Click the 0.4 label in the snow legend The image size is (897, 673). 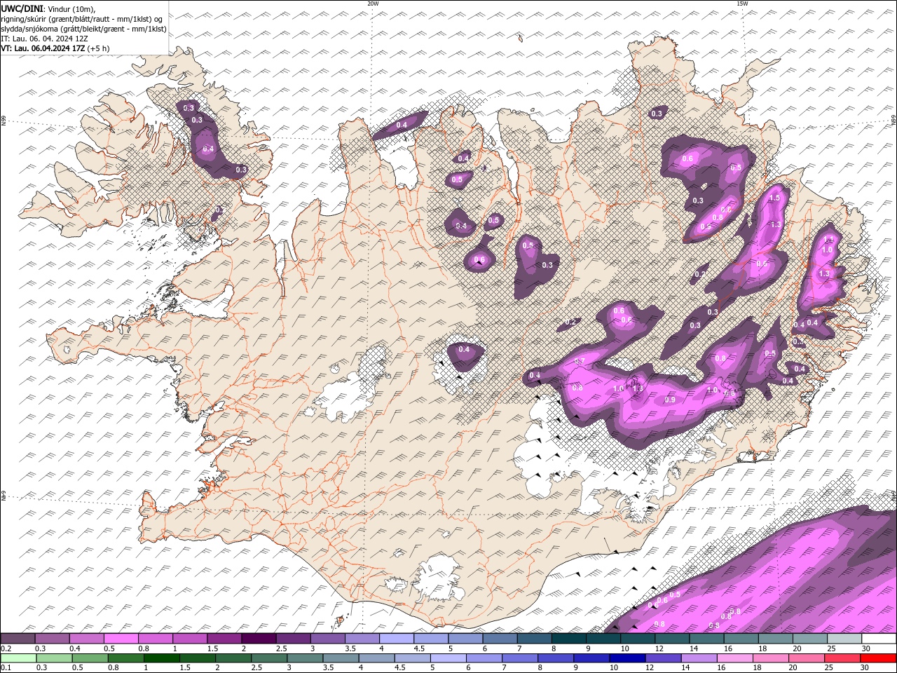click(x=74, y=648)
